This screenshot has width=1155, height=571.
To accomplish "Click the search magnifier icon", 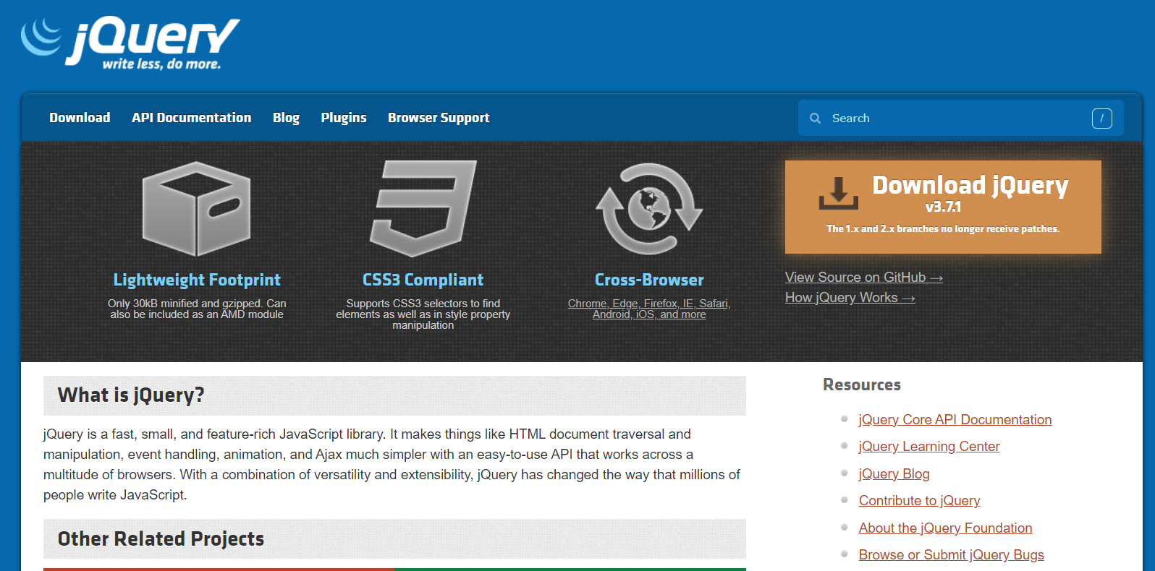I will point(815,118).
